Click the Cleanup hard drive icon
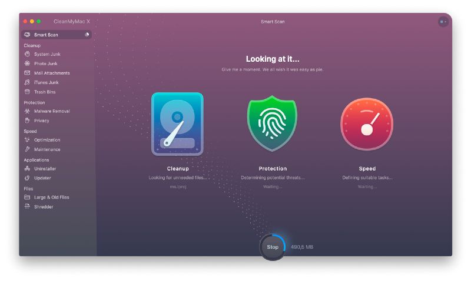The width and height of the screenshot is (471, 281). tap(178, 124)
